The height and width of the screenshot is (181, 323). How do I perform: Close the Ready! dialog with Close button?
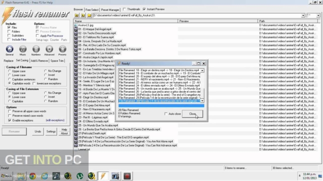coord(192,114)
